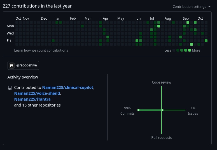Click the Activity overview heading

pyautogui.click(x=23, y=77)
